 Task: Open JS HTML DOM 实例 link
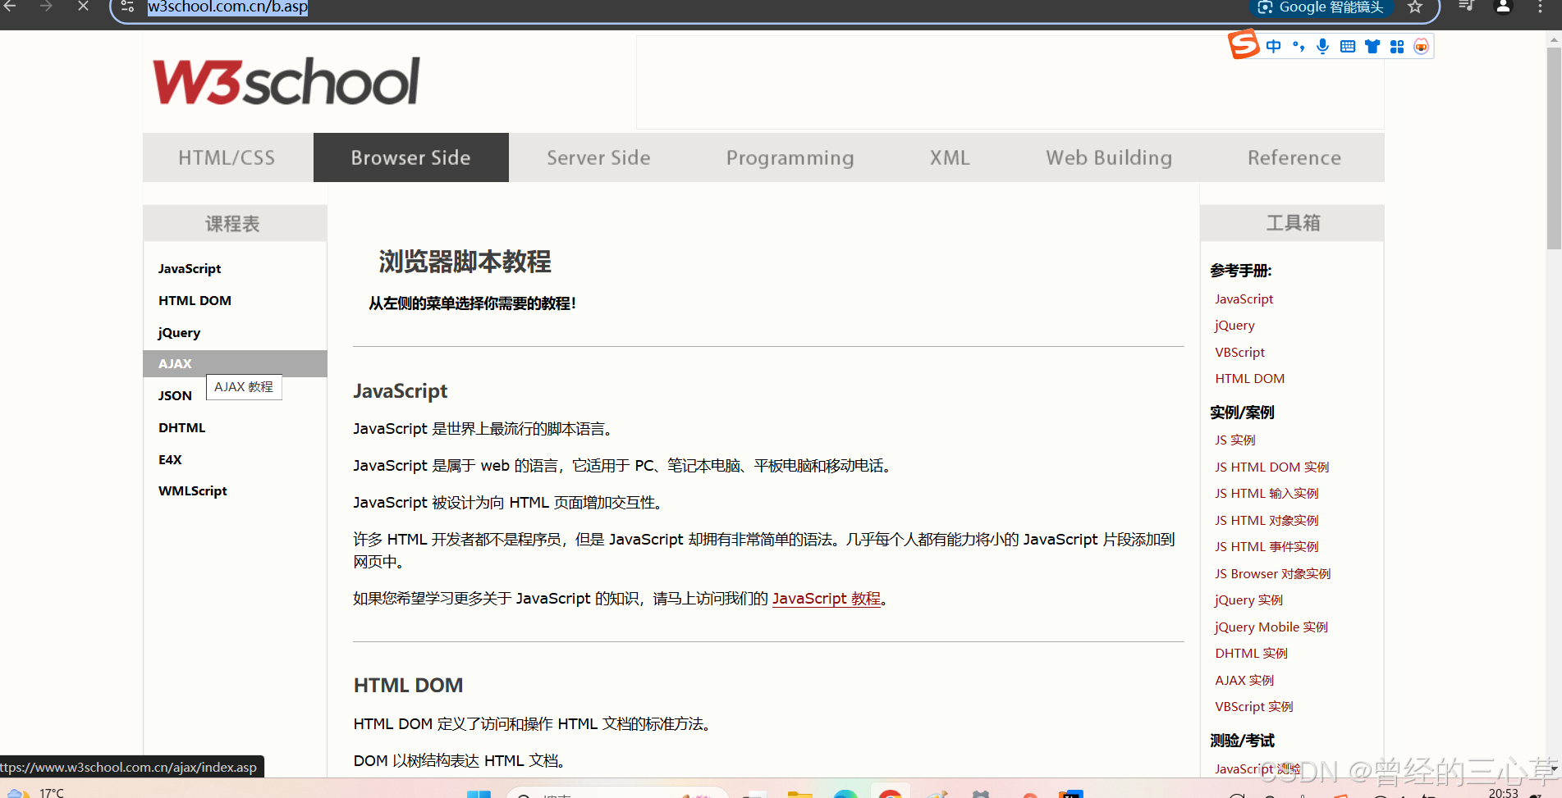coord(1271,467)
